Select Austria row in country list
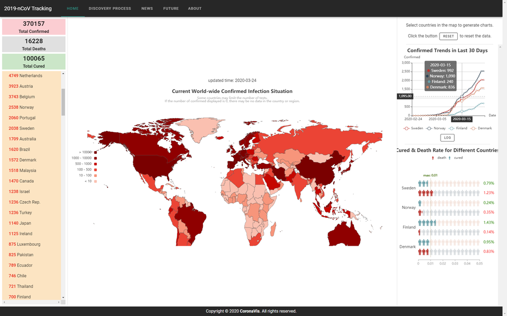Screen dimensions: 507x316 click(31, 86)
